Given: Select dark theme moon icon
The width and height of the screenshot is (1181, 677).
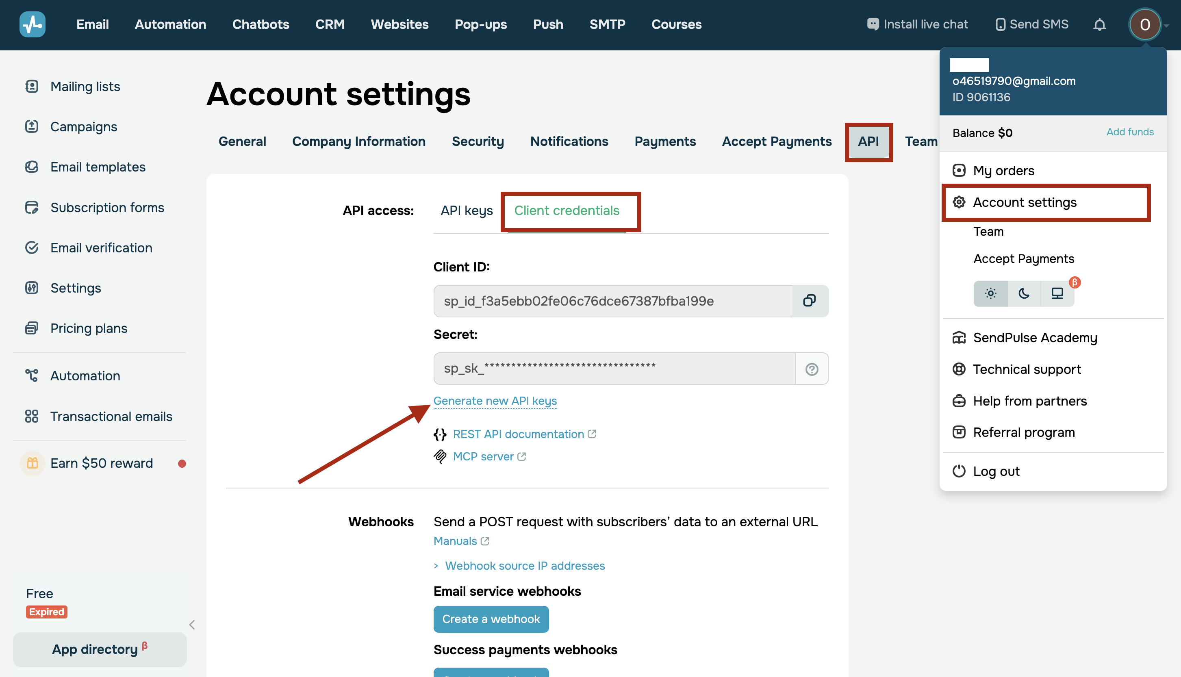Looking at the screenshot, I should coord(1023,293).
